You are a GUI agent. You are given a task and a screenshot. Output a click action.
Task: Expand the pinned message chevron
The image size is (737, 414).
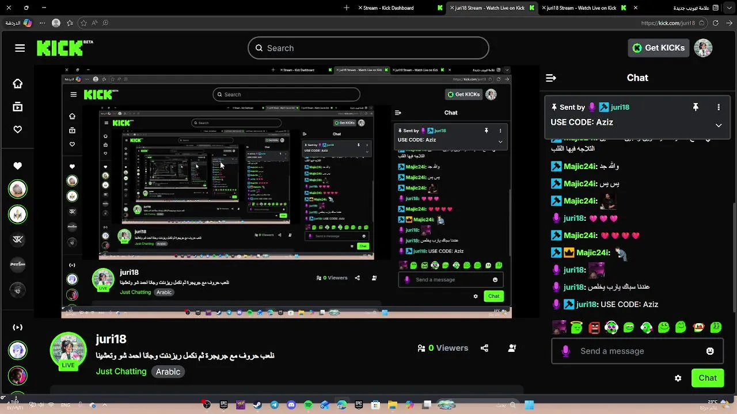pyautogui.click(x=719, y=125)
